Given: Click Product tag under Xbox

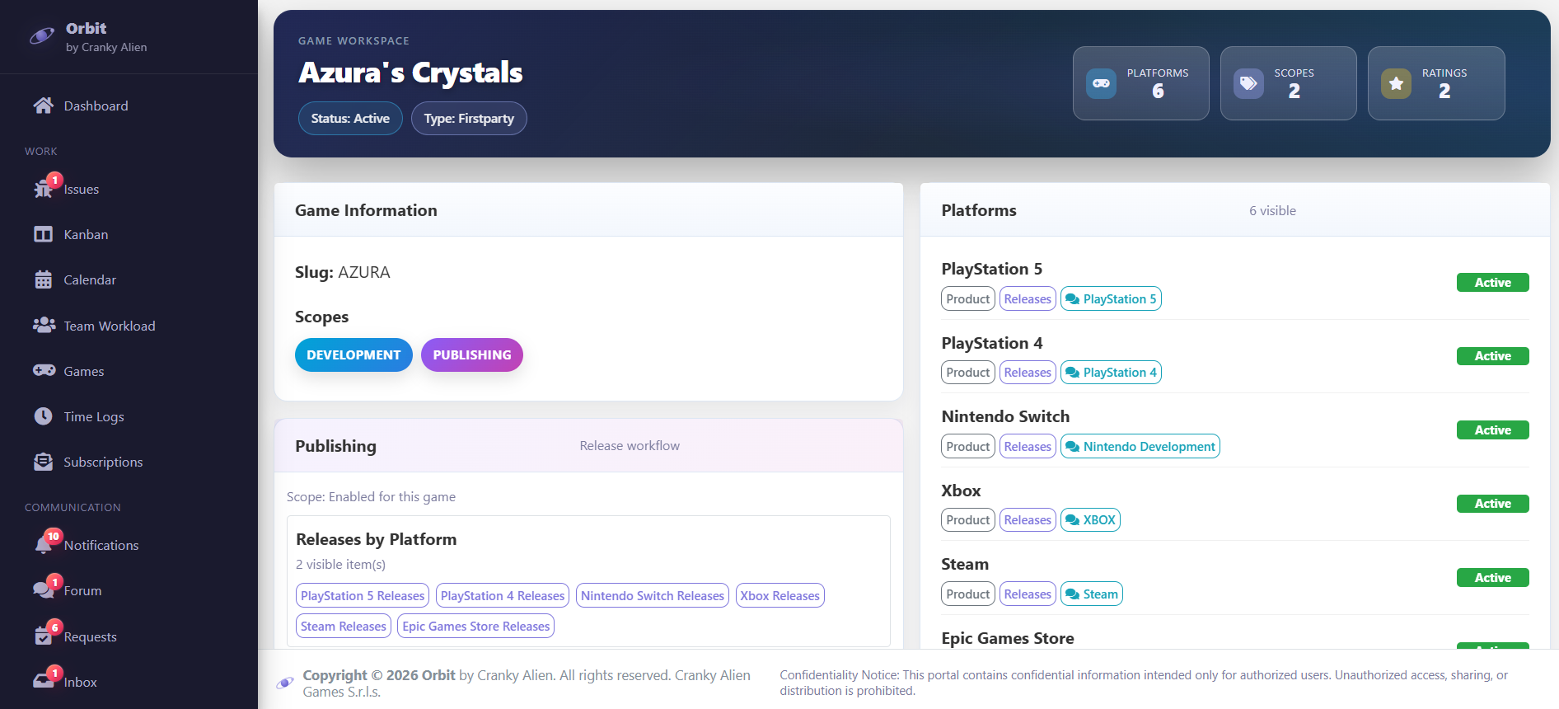Looking at the screenshot, I should (x=968, y=519).
